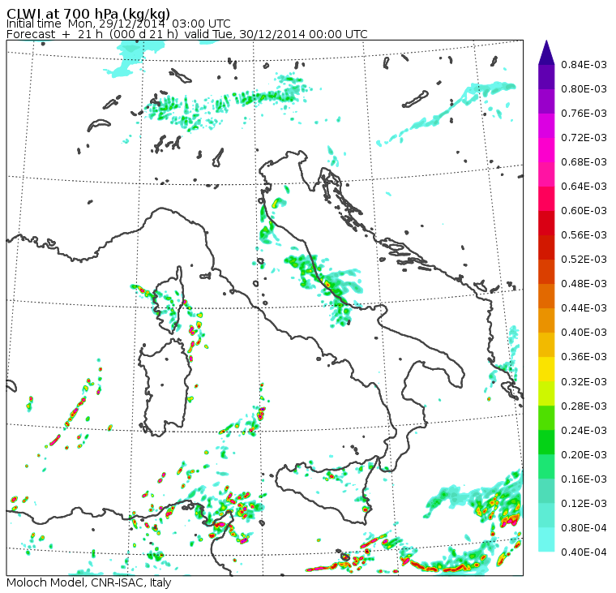Click the 0.52E-03 scale label
Screen dimensions: 616x593
click(x=584, y=260)
